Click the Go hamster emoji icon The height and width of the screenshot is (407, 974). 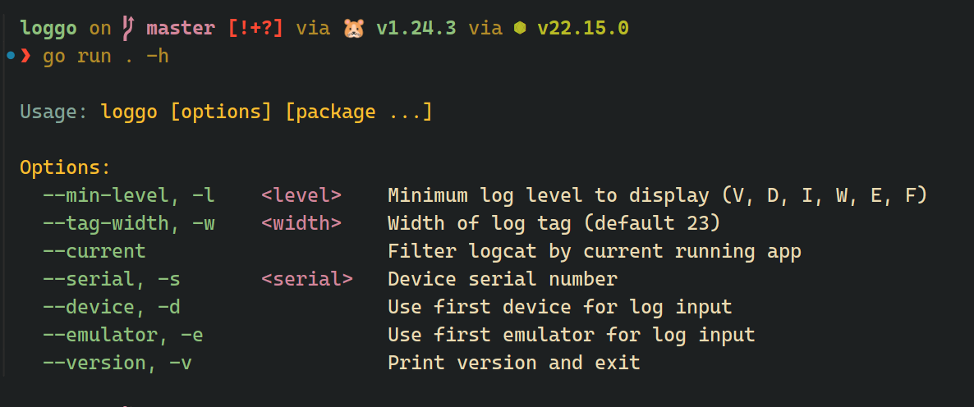click(354, 28)
